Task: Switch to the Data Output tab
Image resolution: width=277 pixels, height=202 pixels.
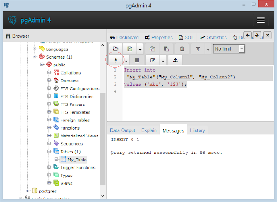Action: click(122, 130)
